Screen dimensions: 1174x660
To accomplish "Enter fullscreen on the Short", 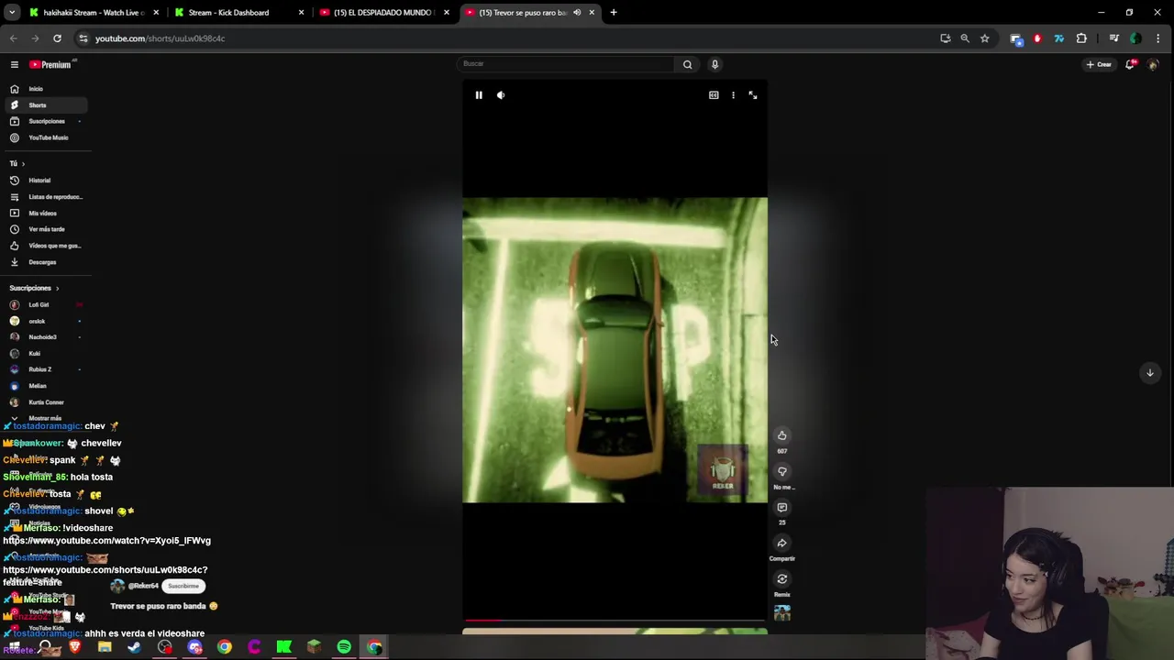I will click(x=753, y=95).
